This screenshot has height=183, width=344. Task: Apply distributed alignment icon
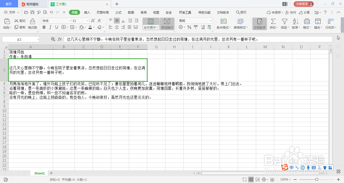pos(136,27)
